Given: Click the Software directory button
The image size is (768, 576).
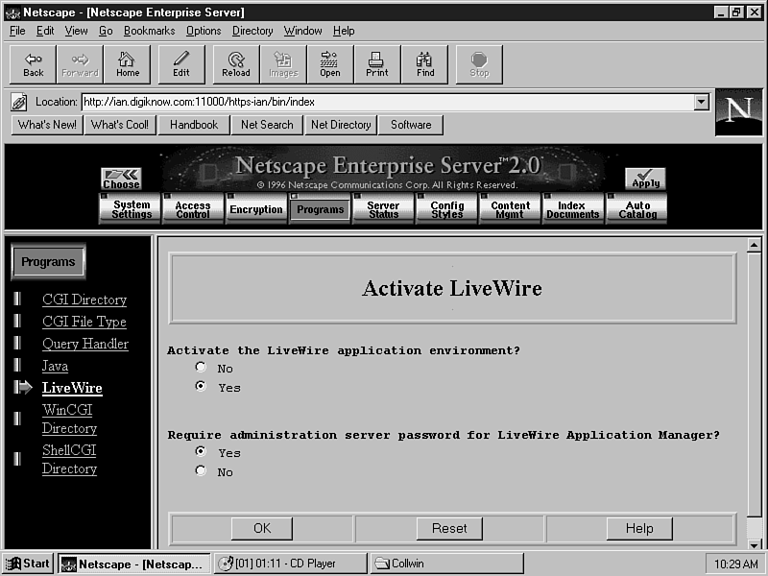Looking at the screenshot, I should click(411, 125).
